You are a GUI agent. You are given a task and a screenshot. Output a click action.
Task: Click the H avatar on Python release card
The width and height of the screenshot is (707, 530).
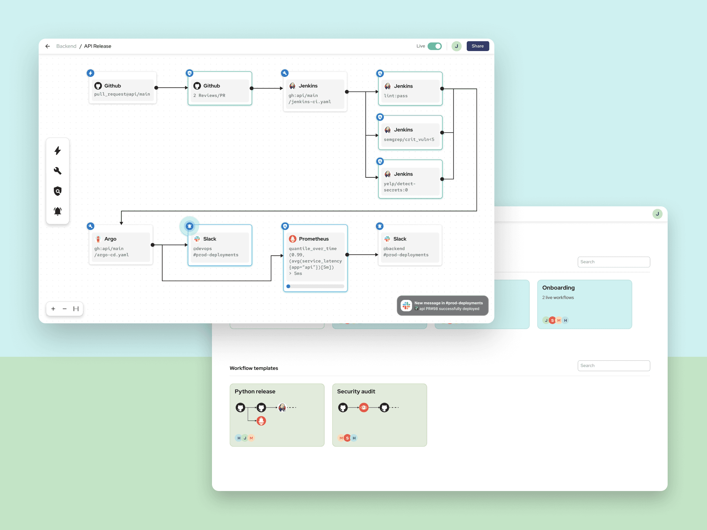[239, 438]
